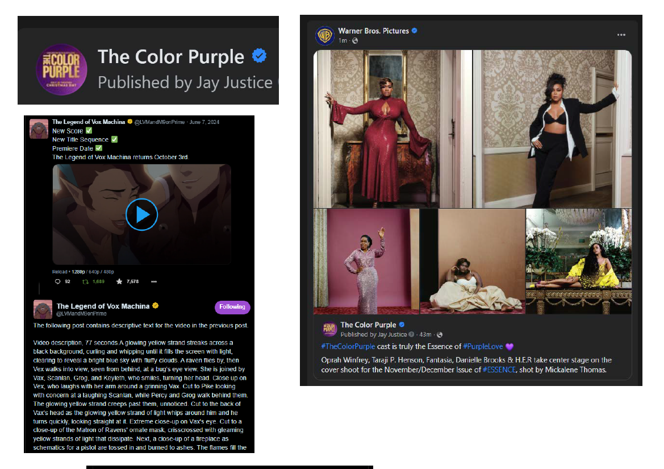Click verified badge beside shared The Color Purple name

tap(402, 325)
